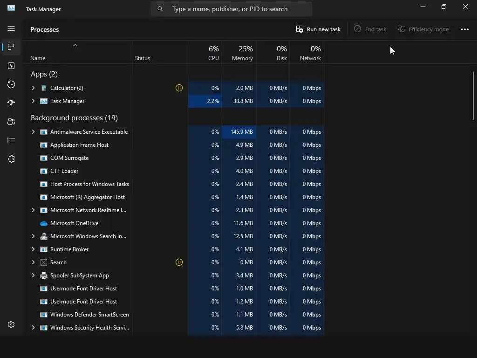Image resolution: width=477 pixels, height=358 pixels.
Task: Expand the Spooler SubSystem App row
Action: [x=33, y=275]
